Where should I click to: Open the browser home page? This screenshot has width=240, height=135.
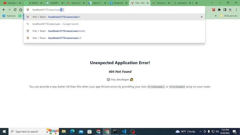click(x=21, y=10)
